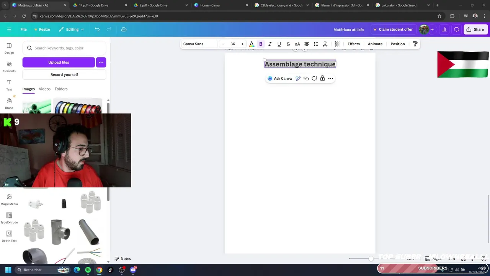Click Claim student offer button
Screen dimensions: 490x276
click(393, 30)
